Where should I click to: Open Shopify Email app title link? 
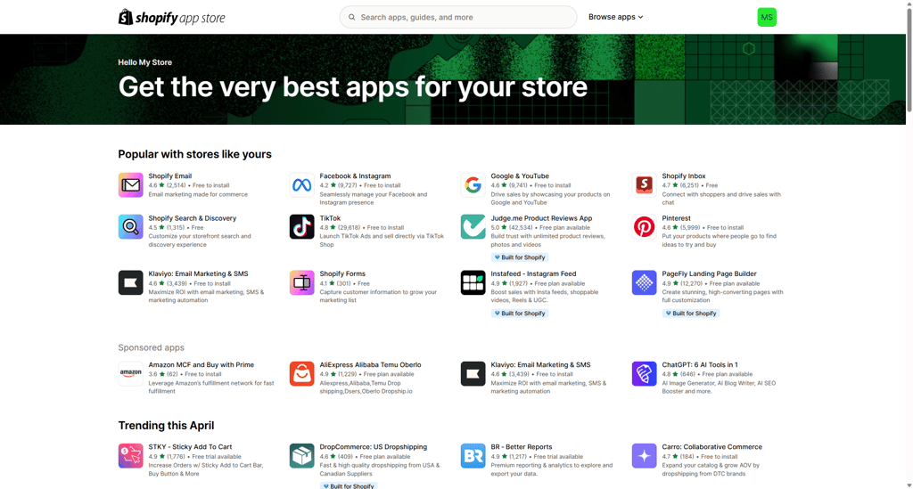[170, 176]
